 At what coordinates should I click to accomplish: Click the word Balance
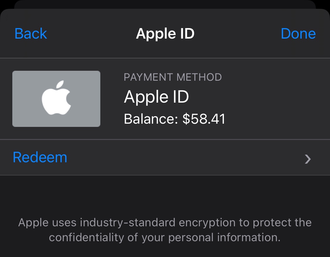click(149, 119)
